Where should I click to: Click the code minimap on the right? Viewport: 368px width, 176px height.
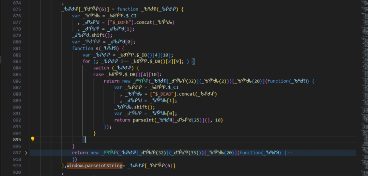point(361,51)
